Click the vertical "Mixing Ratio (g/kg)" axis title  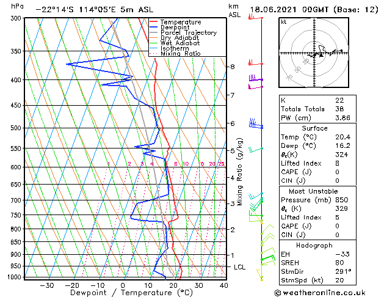[x=240, y=172]
